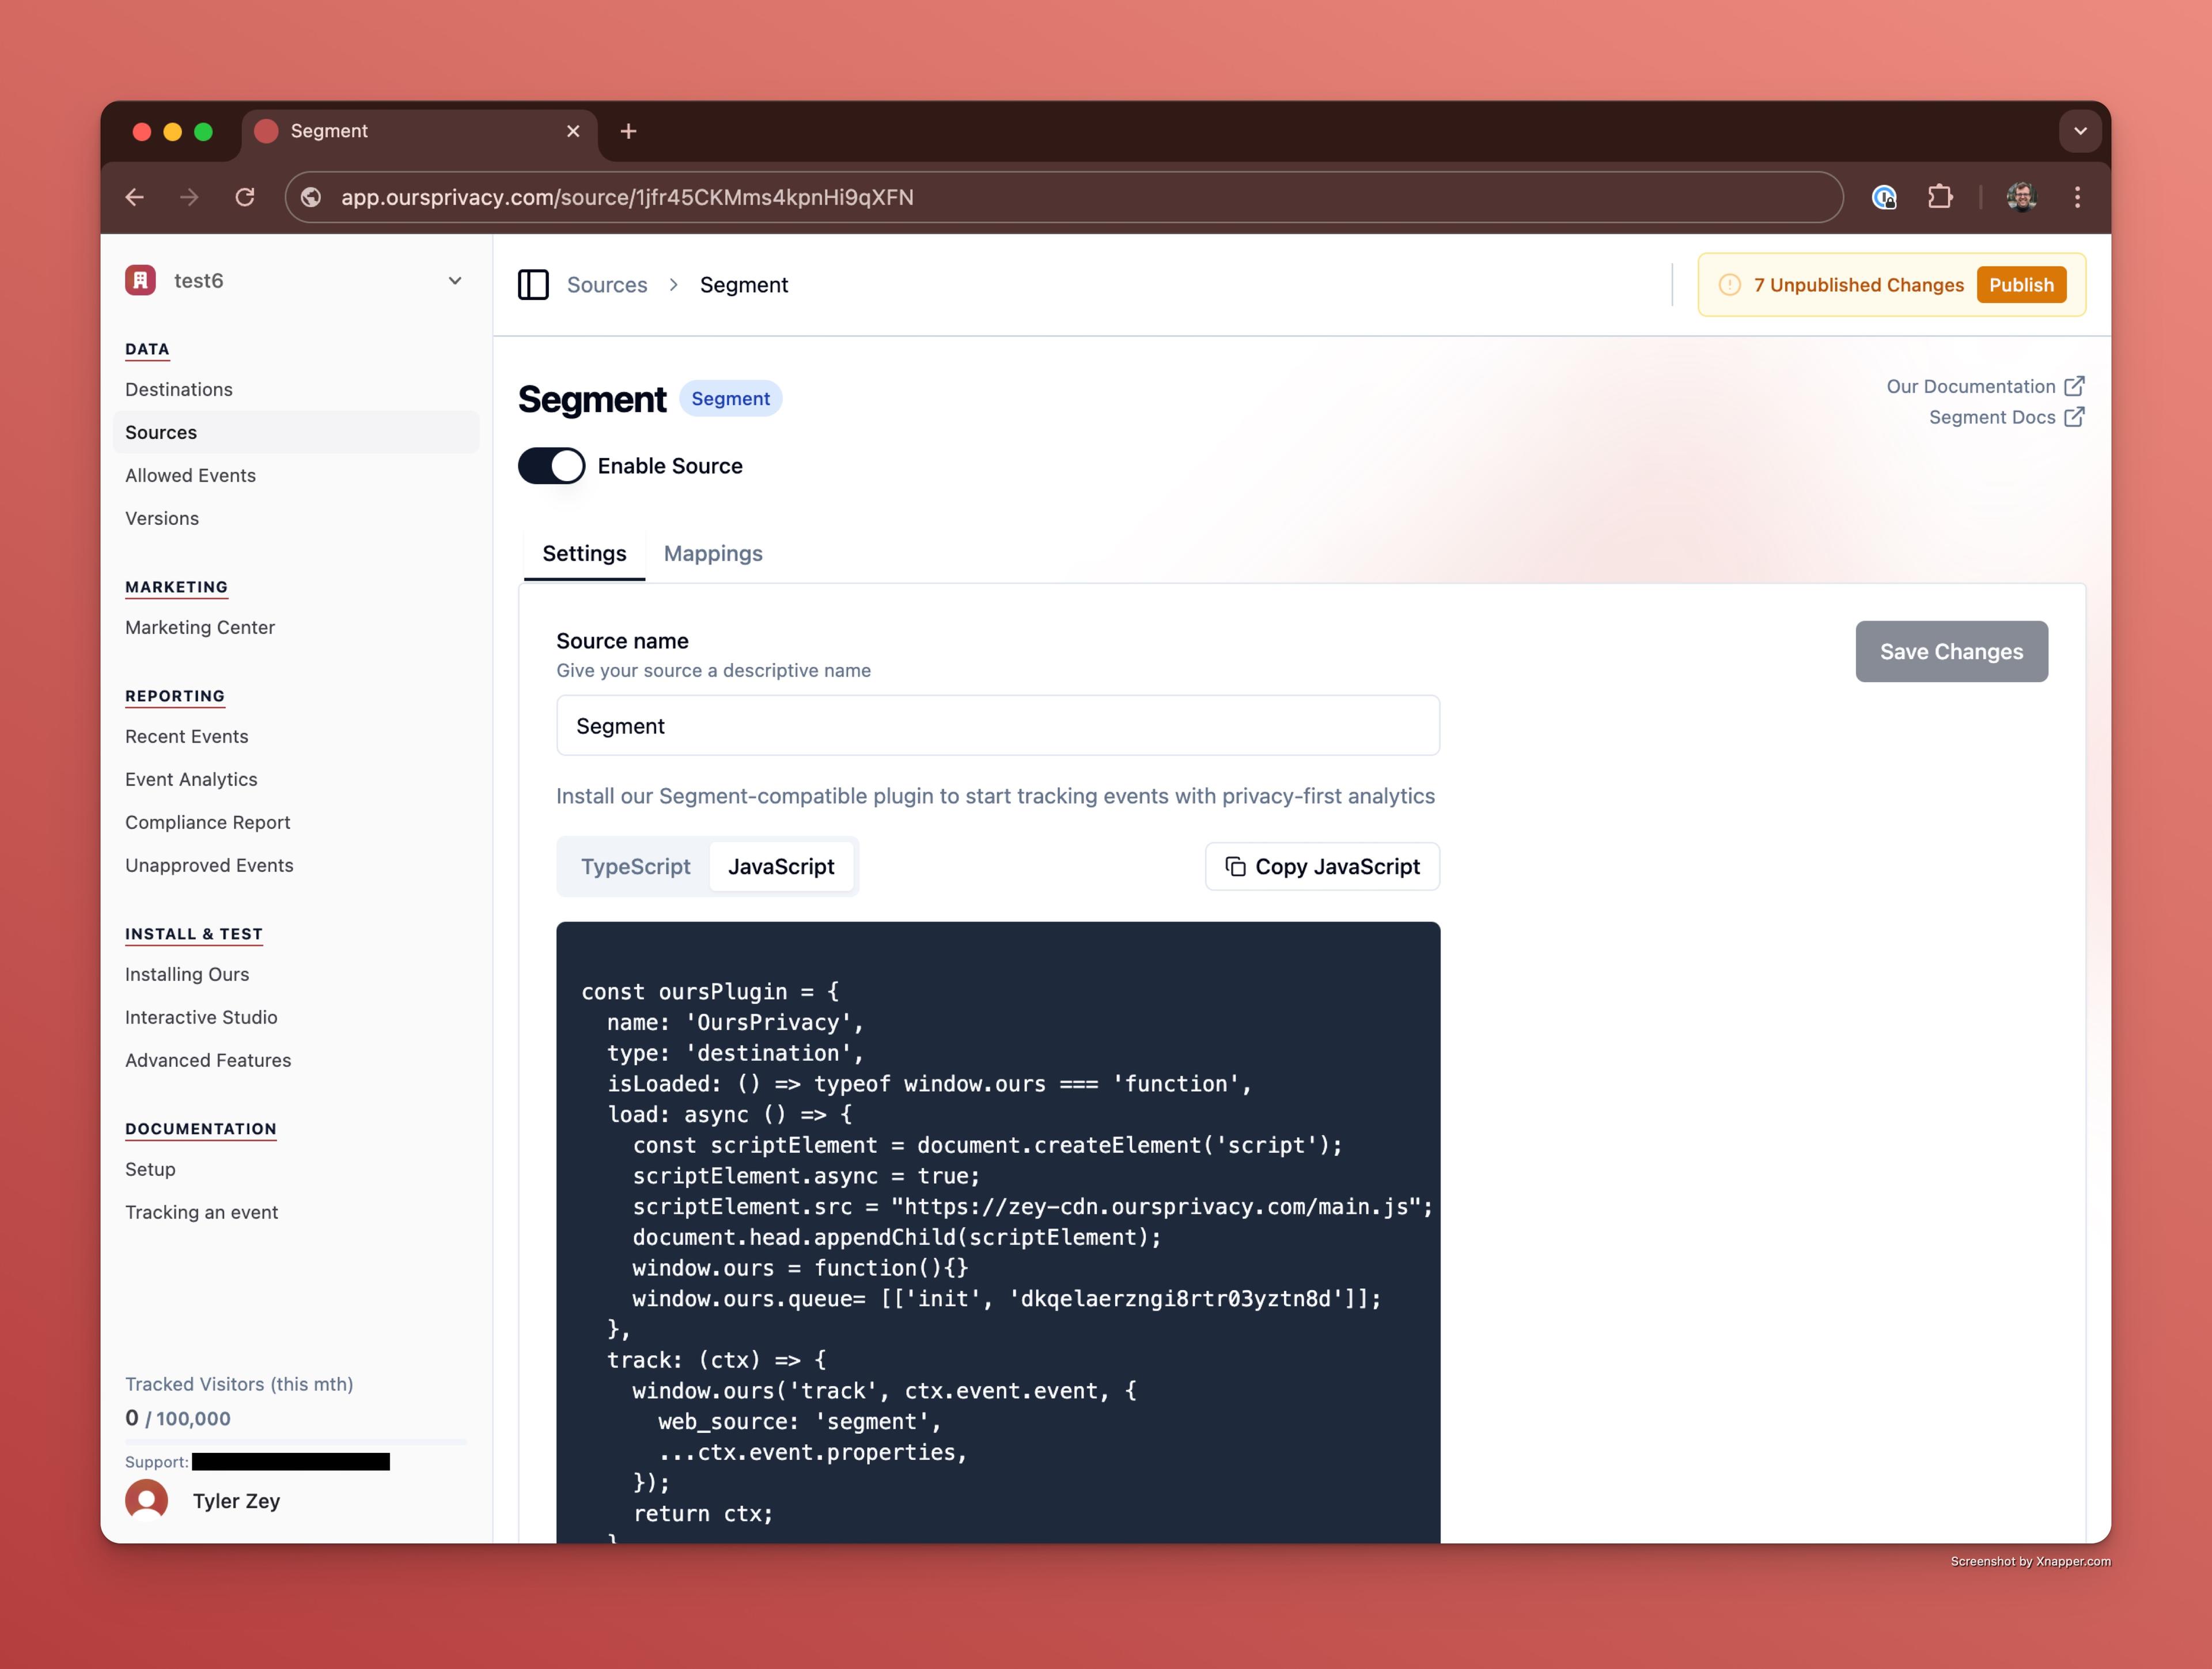
Task: Click the reload page icon
Action: click(245, 197)
